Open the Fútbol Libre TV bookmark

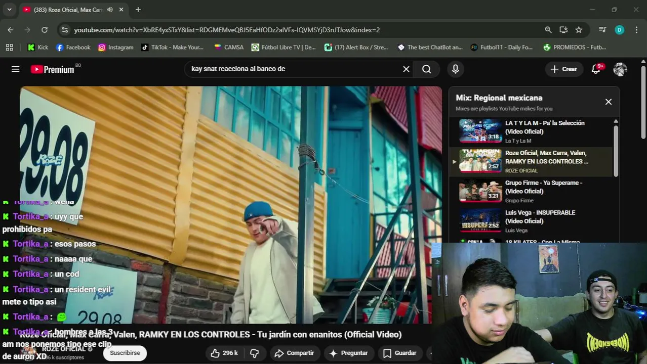284,47
